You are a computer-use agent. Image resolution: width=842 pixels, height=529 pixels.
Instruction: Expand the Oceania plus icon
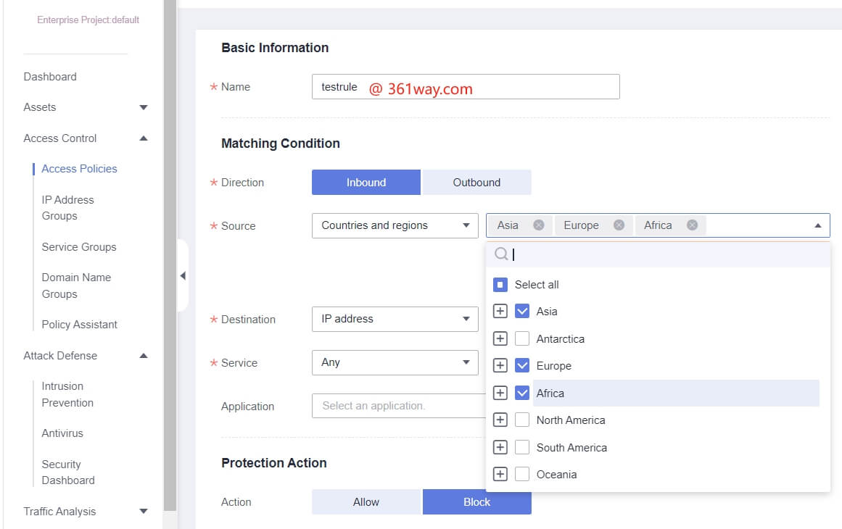(x=500, y=475)
